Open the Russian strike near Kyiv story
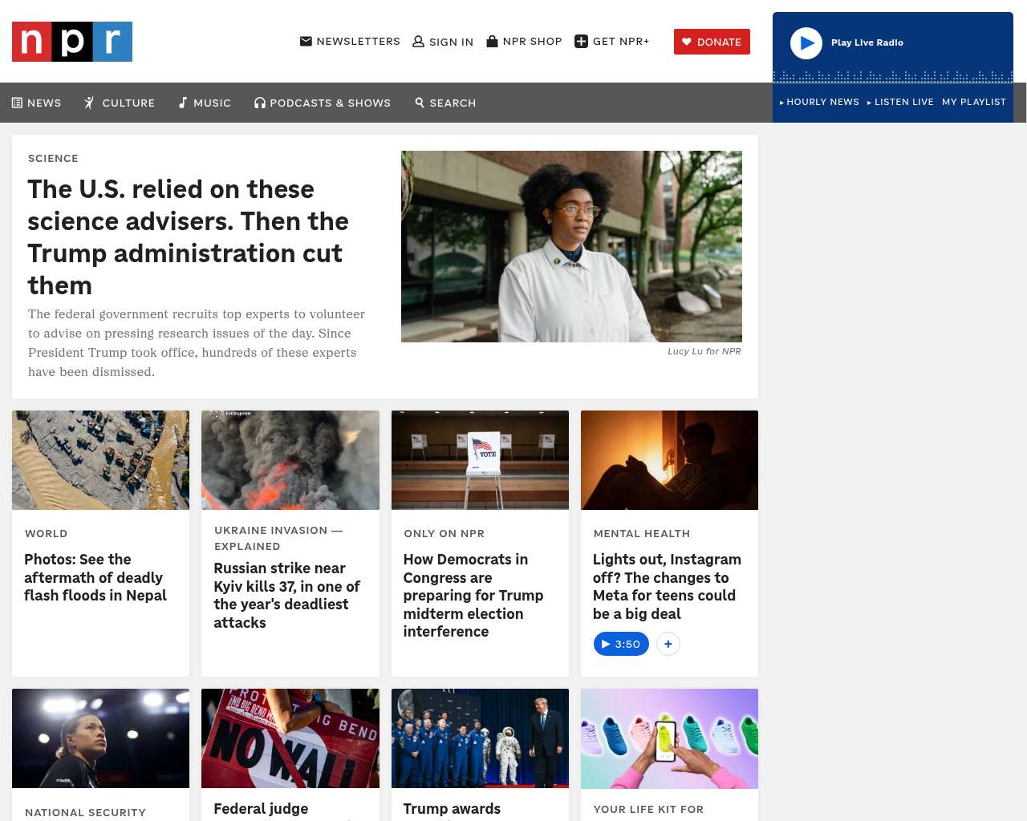This screenshot has height=821, width=1027. coord(287,595)
